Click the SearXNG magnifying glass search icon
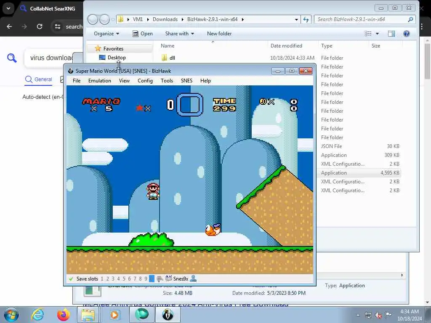 coord(12,58)
